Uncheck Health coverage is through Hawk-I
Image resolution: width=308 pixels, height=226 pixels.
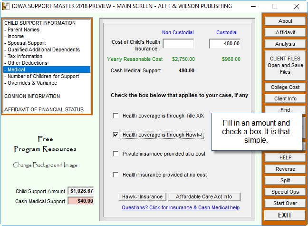pos(115,135)
